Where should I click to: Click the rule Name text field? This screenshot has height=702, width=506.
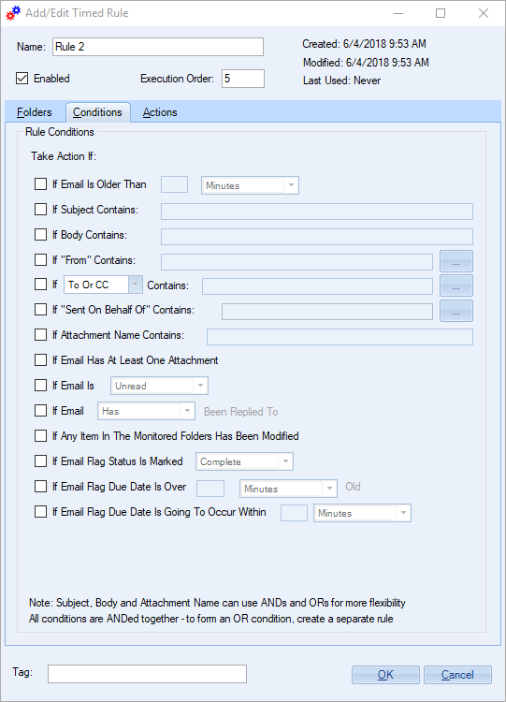tap(158, 47)
